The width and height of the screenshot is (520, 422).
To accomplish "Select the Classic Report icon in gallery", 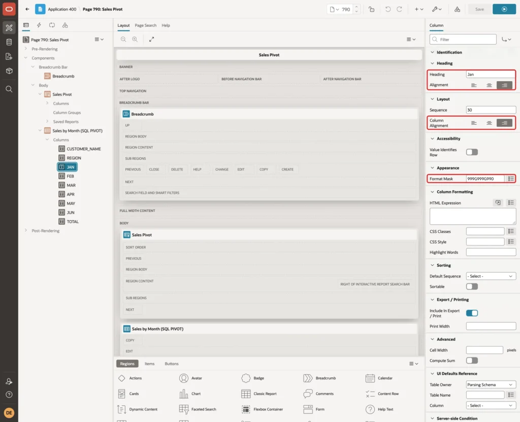I will (246, 394).
